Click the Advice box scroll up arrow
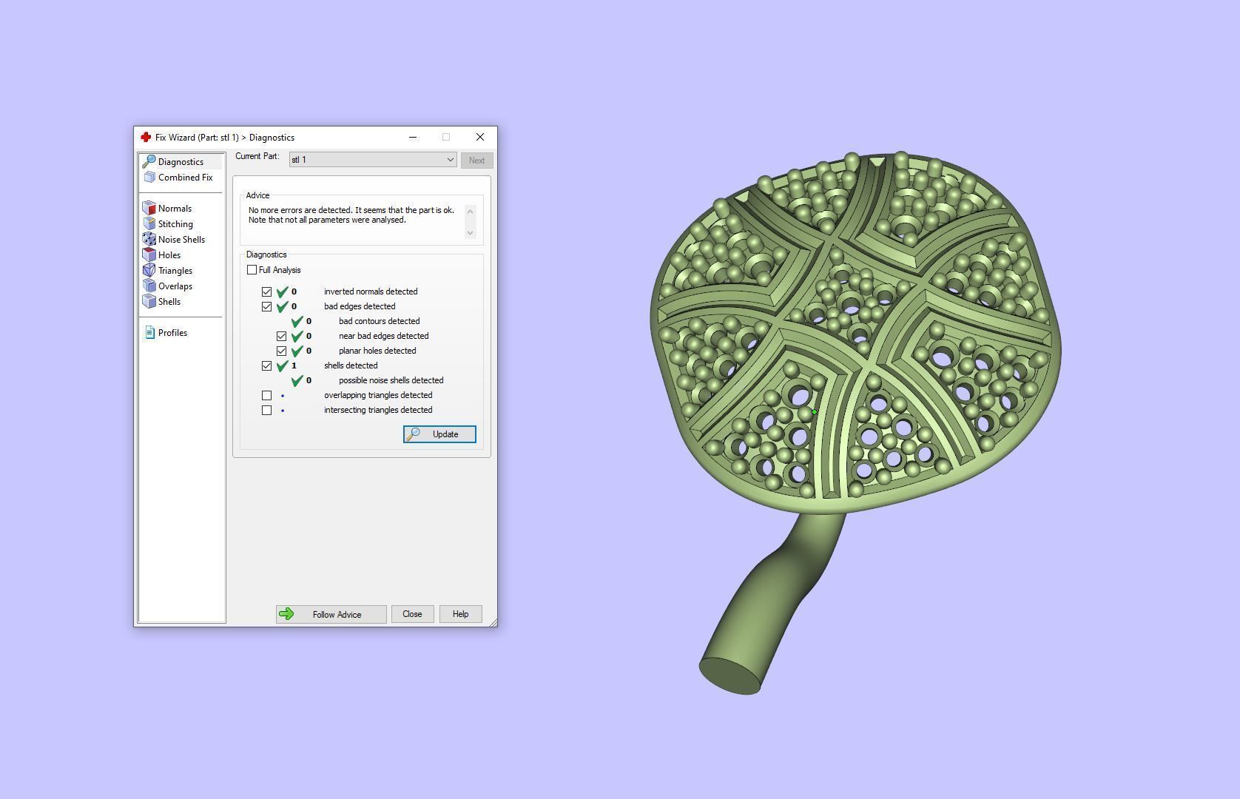 tap(470, 211)
